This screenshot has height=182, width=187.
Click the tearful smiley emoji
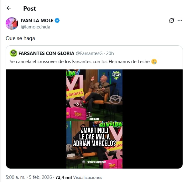click(154, 62)
